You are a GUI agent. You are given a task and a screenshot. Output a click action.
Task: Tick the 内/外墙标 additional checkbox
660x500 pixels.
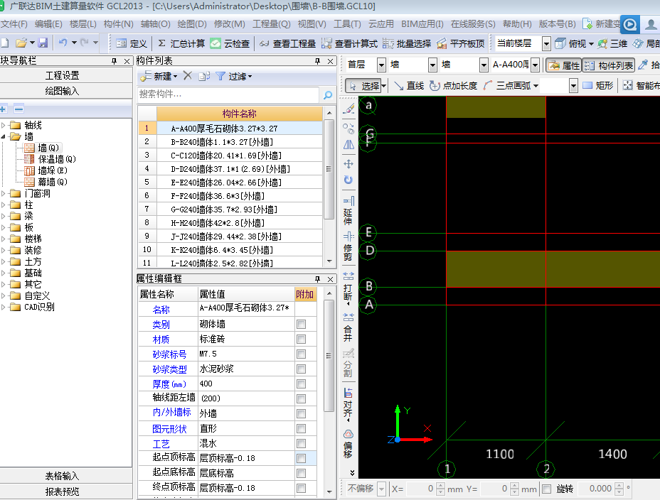coord(301,413)
